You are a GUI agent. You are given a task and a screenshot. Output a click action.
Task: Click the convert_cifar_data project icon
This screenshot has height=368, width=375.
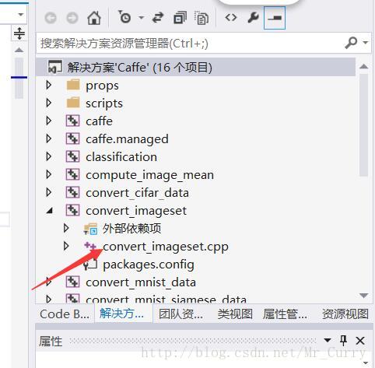(x=73, y=192)
